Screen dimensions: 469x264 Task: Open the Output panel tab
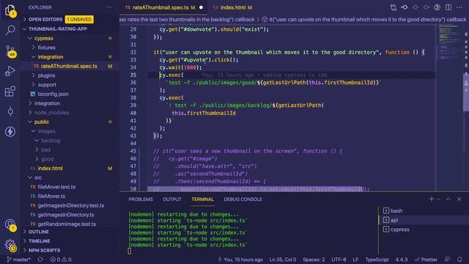(172, 199)
